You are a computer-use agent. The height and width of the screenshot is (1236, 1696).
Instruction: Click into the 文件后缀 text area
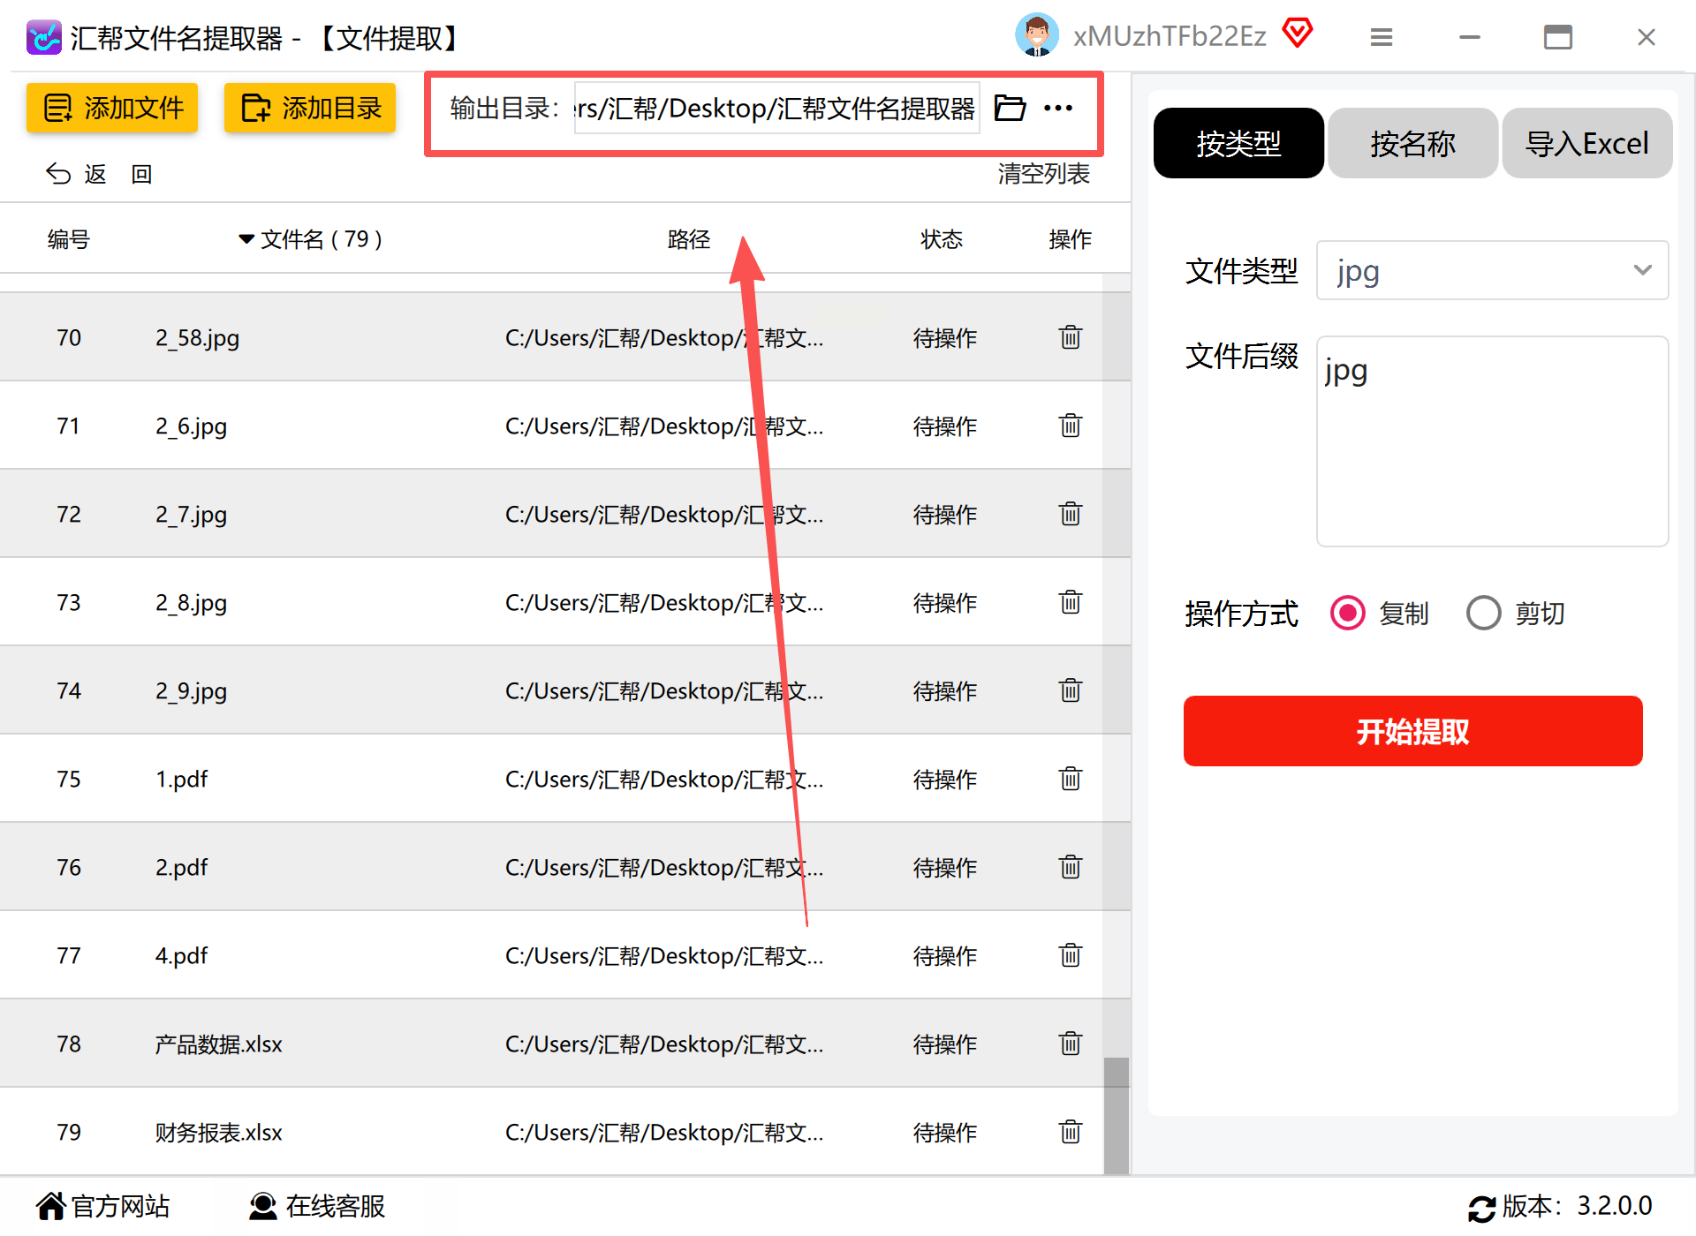[x=1491, y=441]
